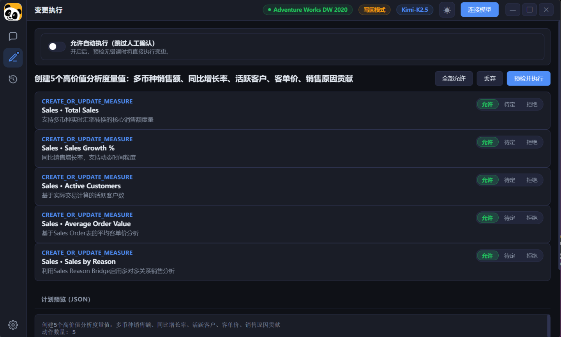Select the edit changes sidebar icon
This screenshot has height=337, width=561.
13,58
